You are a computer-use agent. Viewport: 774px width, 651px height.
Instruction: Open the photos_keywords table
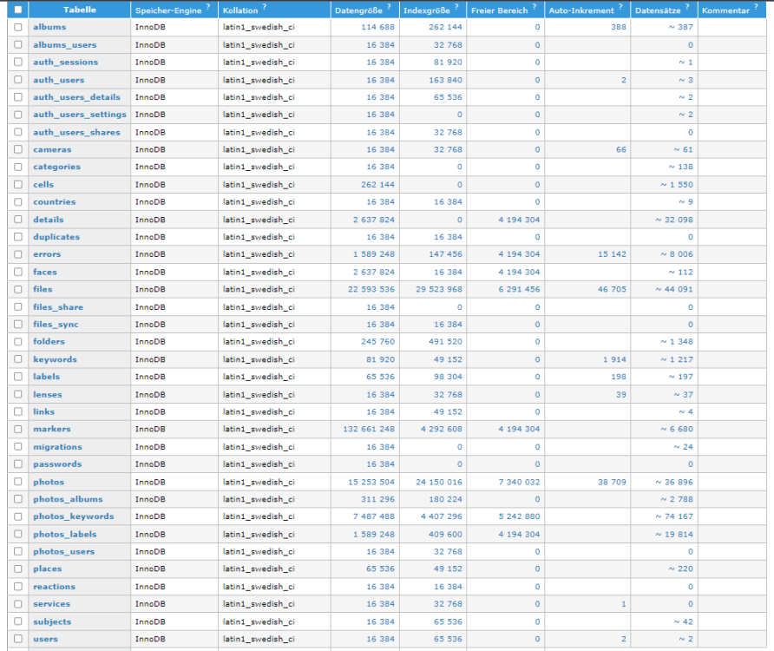pos(74,516)
